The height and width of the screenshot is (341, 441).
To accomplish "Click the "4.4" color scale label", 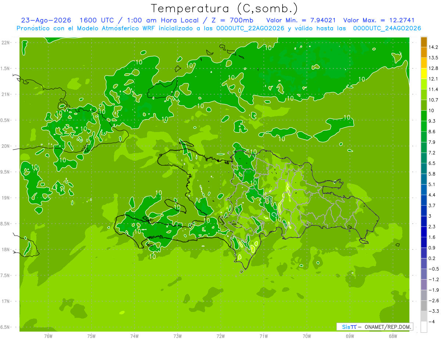I will pyautogui.click(x=432, y=195).
